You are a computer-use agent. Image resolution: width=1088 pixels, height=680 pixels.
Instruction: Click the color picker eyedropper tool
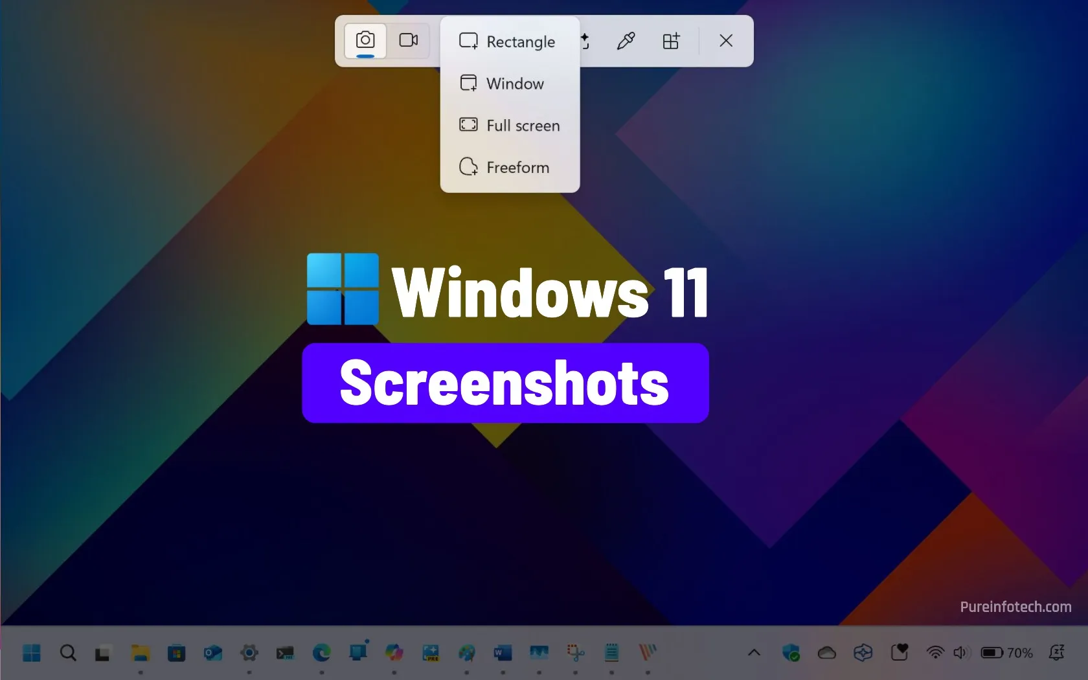[626, 41]
